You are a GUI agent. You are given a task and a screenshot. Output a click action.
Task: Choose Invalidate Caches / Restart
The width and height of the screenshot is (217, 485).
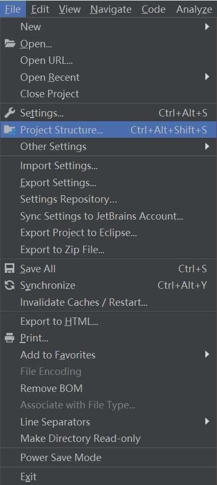pyautogui.click(x=108, y=302)
